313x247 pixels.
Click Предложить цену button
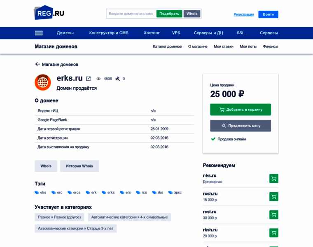[x=241, y=126]
